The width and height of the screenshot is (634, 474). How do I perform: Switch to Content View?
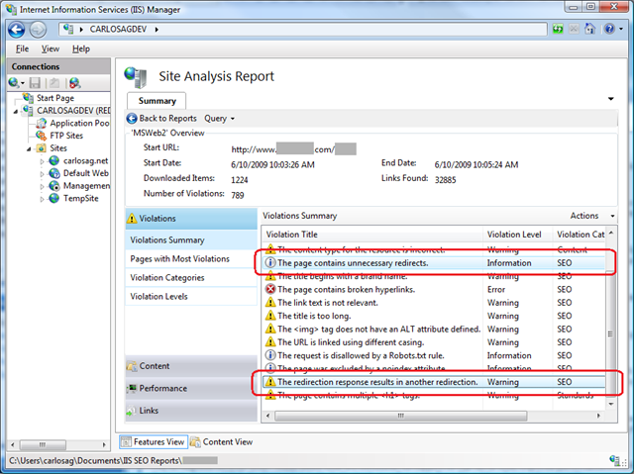tap(222, 442)
